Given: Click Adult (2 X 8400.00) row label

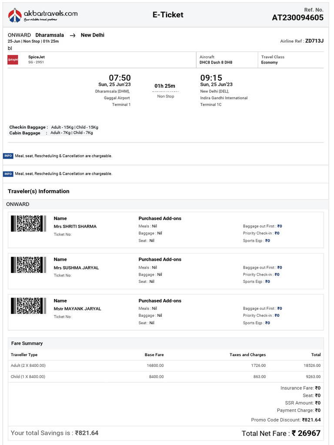Looking at the screenshot, I should click(x=28, y=365).
